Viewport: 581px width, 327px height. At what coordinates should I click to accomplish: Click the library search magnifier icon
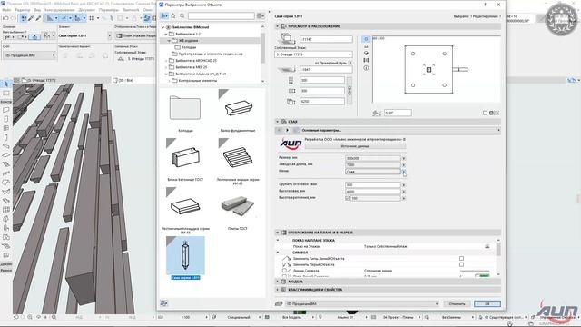182,16
